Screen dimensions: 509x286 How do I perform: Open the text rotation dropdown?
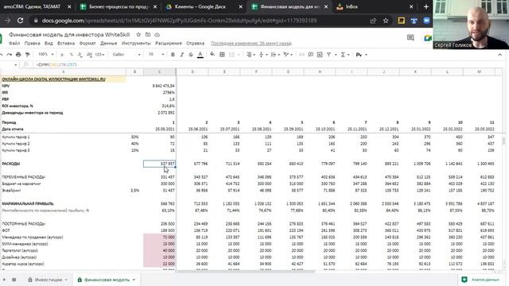[x=288, y=55]
